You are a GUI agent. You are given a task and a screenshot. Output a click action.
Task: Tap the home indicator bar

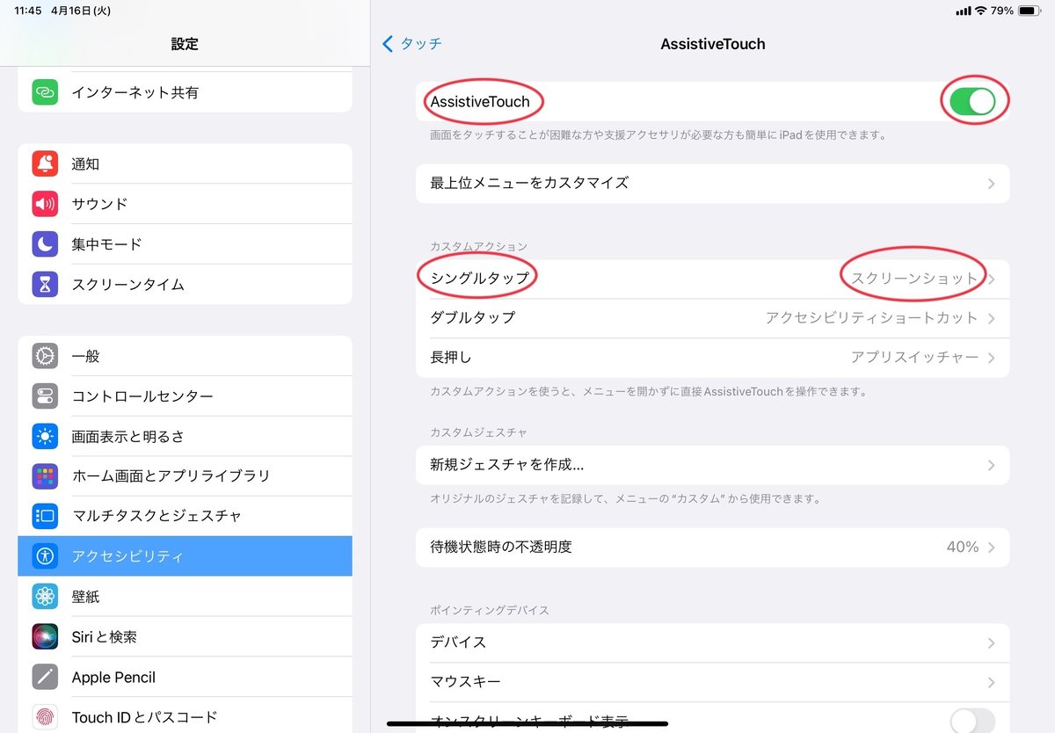point(527,725)
